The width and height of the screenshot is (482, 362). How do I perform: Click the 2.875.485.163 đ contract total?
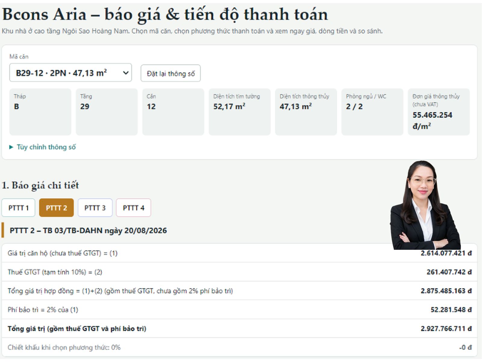pos(446,291)
